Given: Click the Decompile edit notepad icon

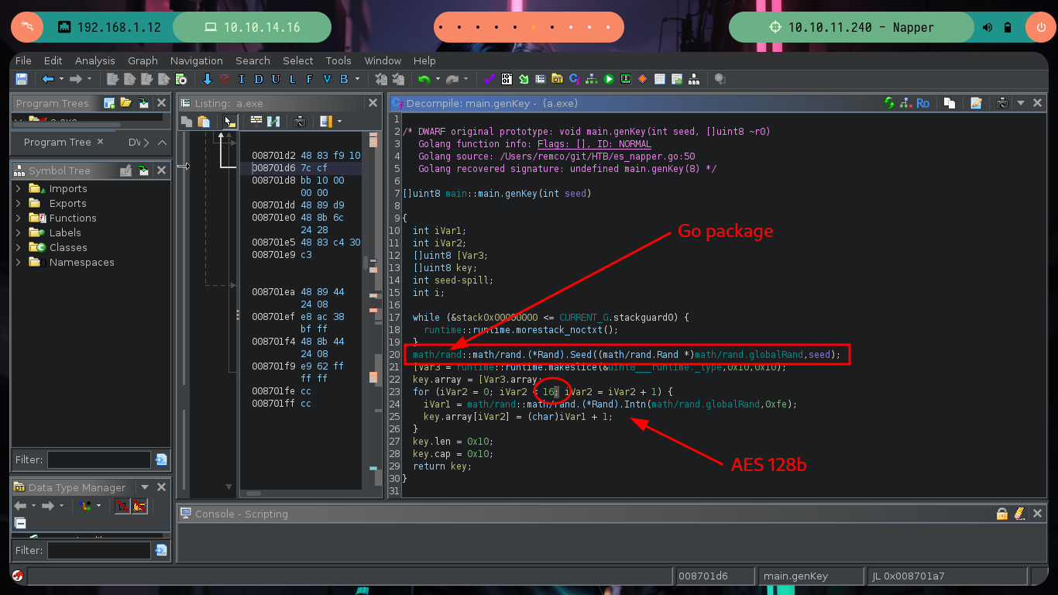Looking at the screenshot, I should click(x=976, y=103).
